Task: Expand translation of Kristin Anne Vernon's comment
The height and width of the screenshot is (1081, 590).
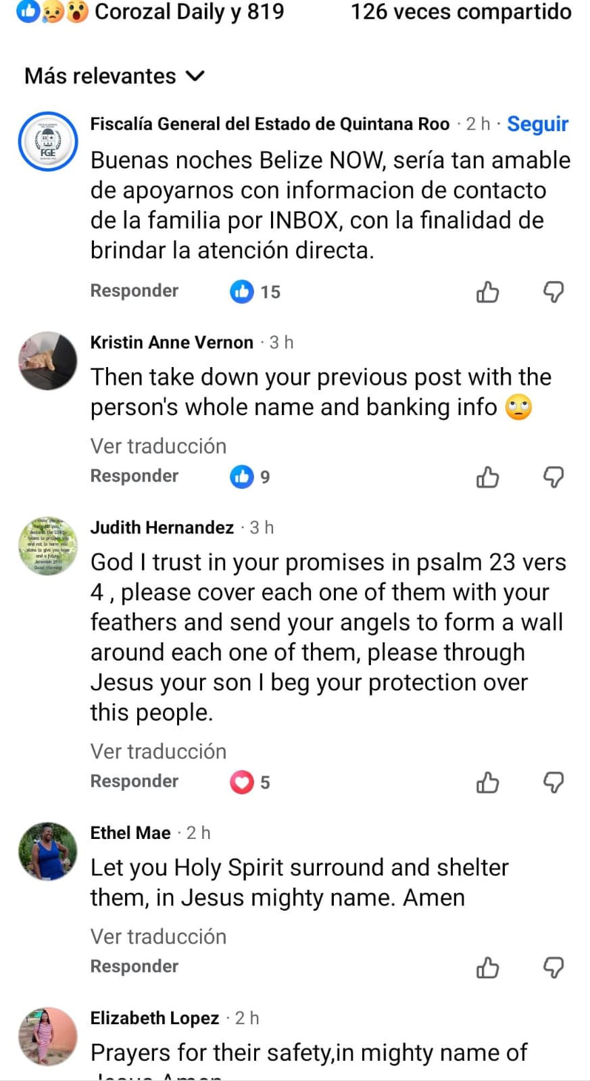Action: 158,446
